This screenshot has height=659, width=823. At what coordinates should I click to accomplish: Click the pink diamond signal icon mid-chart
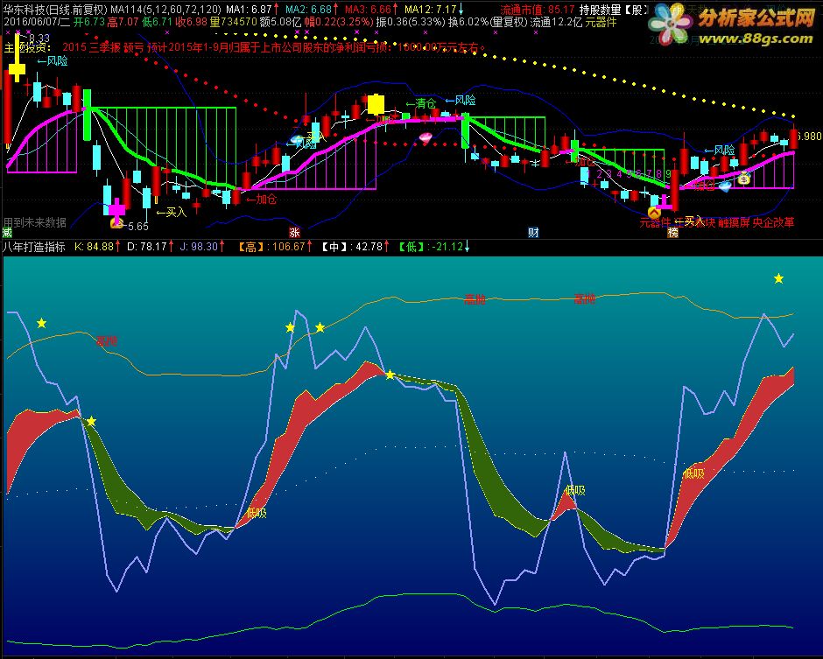426,138
